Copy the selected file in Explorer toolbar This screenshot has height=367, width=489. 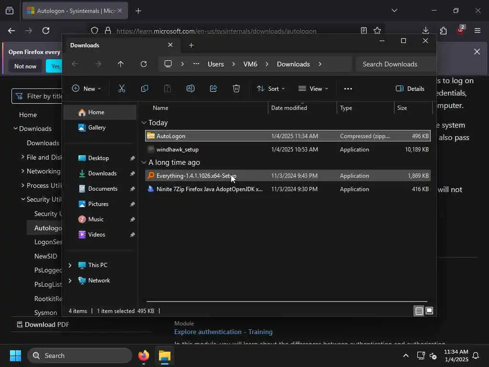tap(144, 88)
